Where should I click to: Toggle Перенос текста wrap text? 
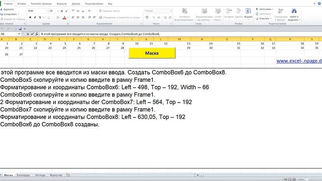[109, 11]
